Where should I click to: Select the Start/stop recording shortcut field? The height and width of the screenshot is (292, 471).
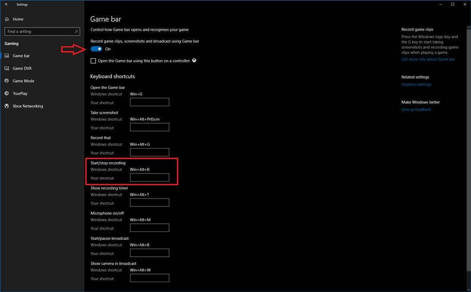pos(149,177)
